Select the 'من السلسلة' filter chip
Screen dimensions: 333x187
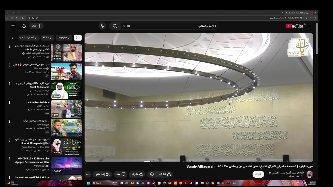[x=48, y=38]
